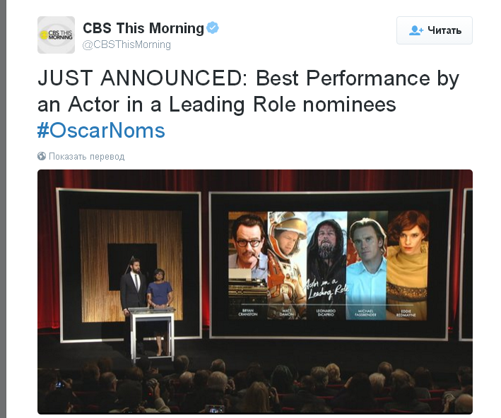Click the JUST ANNOUNCED tweet text
Screen dimensions: 501x418
point(247,92)
